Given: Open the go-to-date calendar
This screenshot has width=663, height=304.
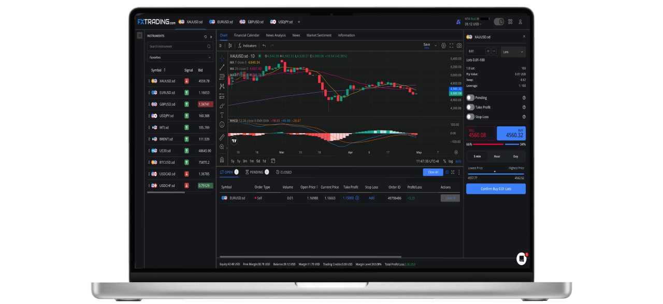Looking at the screenshot, I should pos(272,161).
